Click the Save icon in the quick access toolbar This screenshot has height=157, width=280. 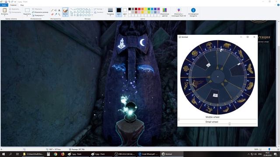[6, 2]
